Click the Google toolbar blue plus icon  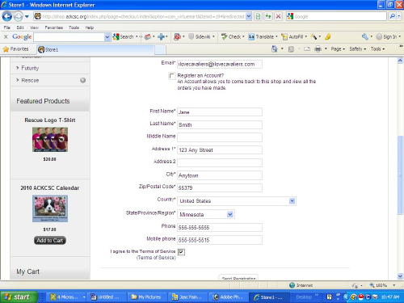pyautogui.click(x=161, y=36)
